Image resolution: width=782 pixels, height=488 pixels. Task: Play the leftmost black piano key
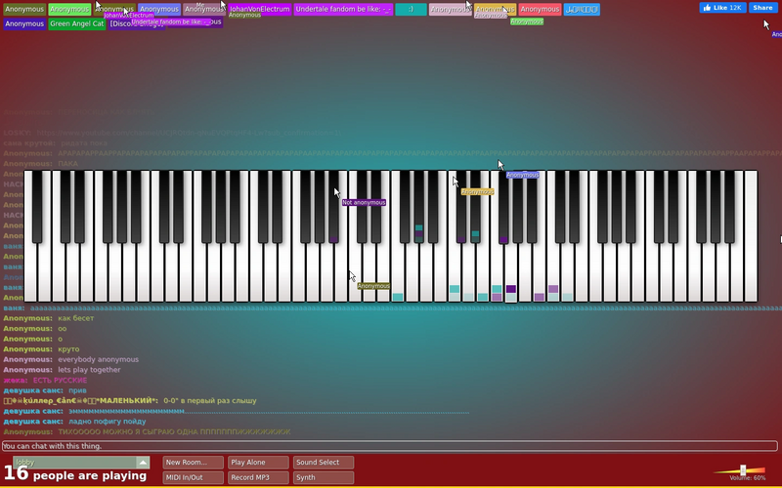[x=37, y=207]
